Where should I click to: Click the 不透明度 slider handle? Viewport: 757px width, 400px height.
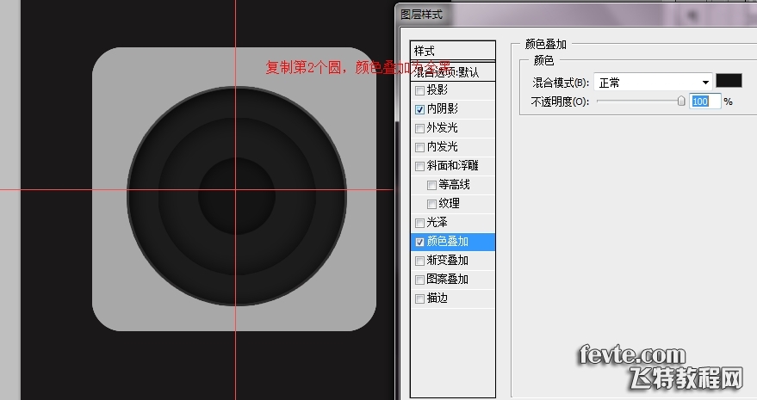click(681, 101)
